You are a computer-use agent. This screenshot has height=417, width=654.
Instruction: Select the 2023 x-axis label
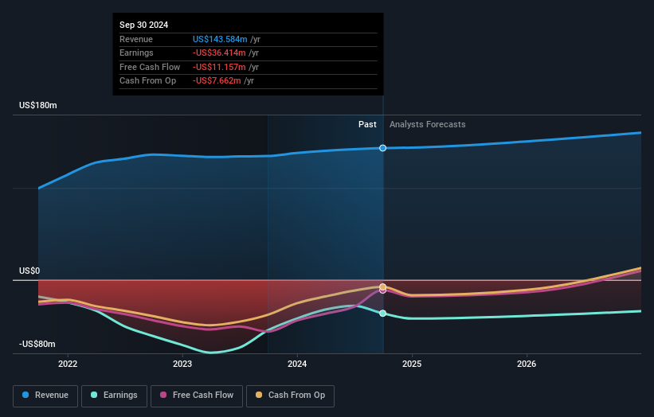[182, 364]
